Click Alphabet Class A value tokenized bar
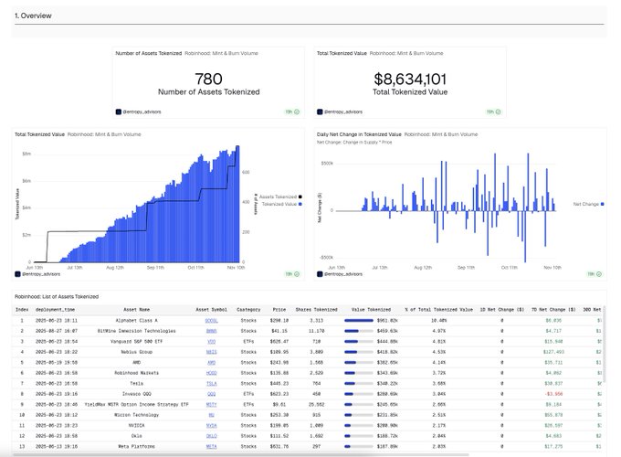 click(358, 321)
